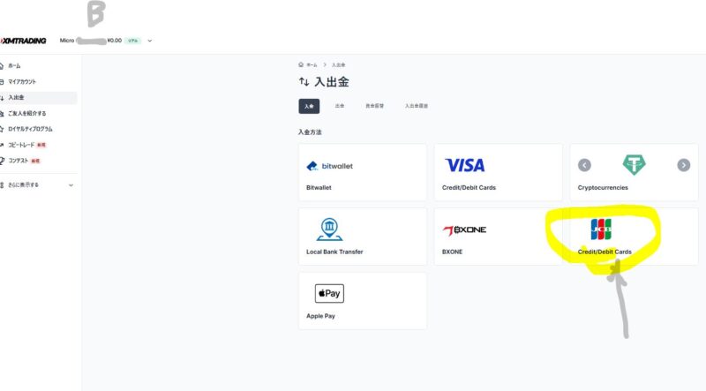The width and height of the screenshot is (706, 391).
Task: Choose the Local Bank Transfer icon
Action: (x=329, y=229)
